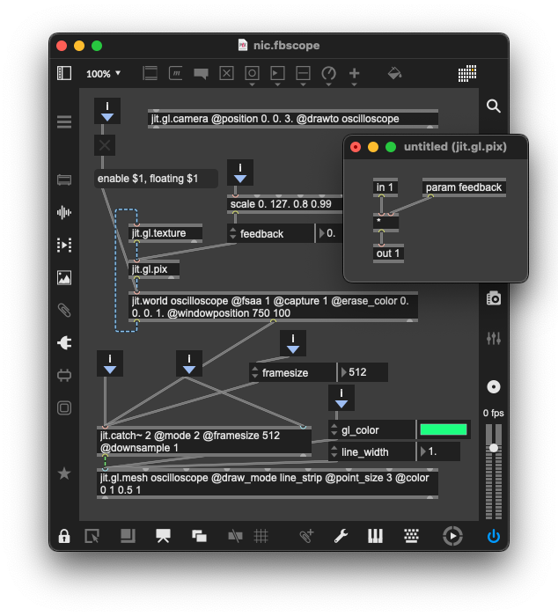Image resolution: width=558 pixels, height=616 pixels.
Task: Open the search magnifier in right sidebar
Action: pyautogui.click(x=494, y=106)
